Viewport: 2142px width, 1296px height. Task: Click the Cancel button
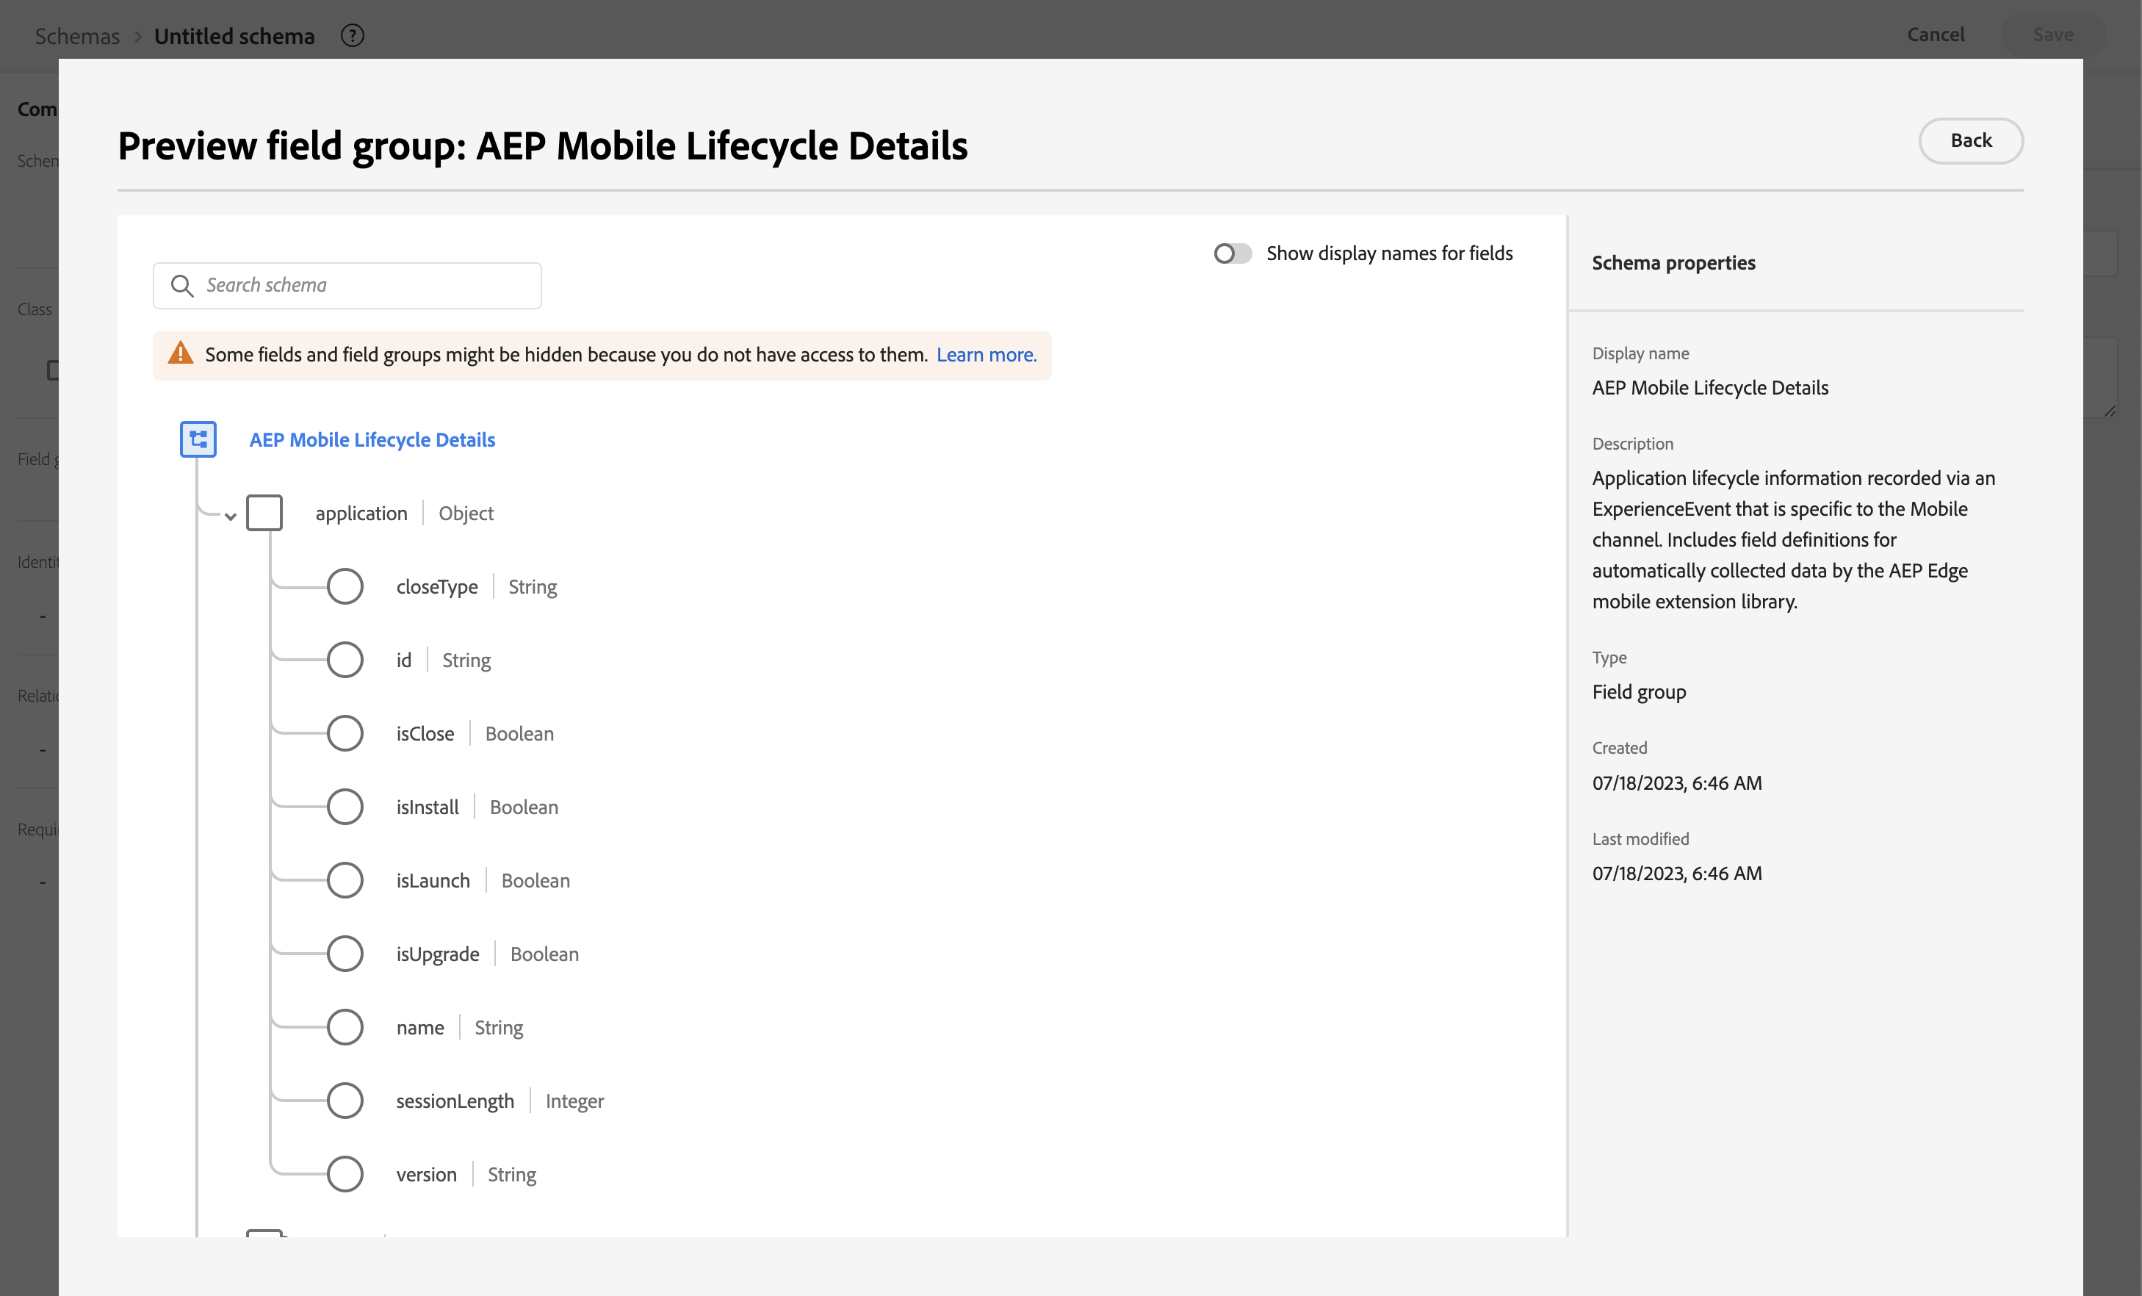1935,35
